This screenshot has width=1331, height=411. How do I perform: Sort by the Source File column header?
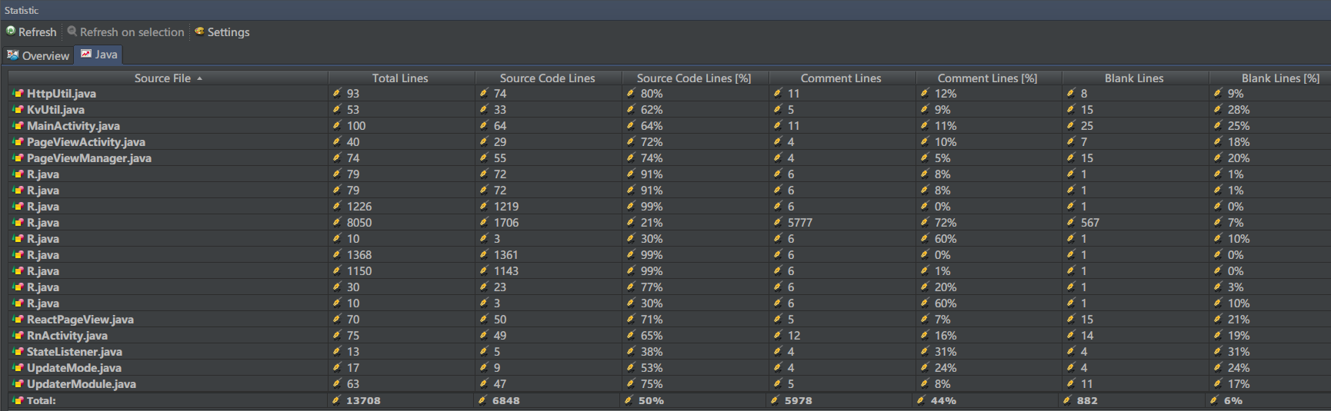(x=162, y=78)
